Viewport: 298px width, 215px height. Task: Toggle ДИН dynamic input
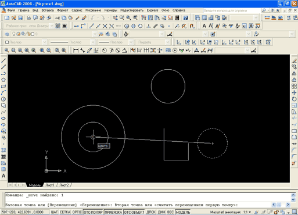tap(161, 212)
